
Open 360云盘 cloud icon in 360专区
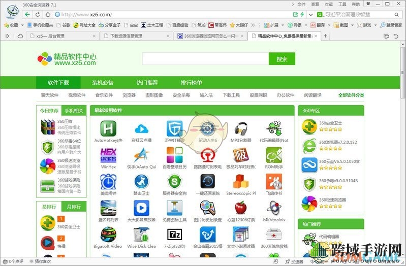click(309, 165)
